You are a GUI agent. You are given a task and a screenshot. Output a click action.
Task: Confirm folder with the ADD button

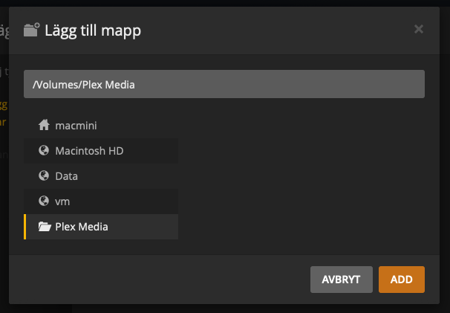coord(402,280)
